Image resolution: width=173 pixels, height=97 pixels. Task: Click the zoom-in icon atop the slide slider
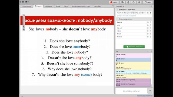(24, 15)
